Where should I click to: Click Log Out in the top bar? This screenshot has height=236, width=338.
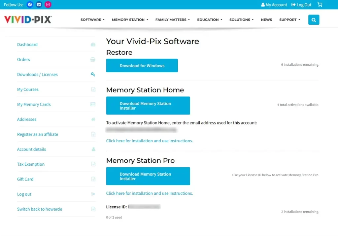pyautogui.click(x=301, y=5)
